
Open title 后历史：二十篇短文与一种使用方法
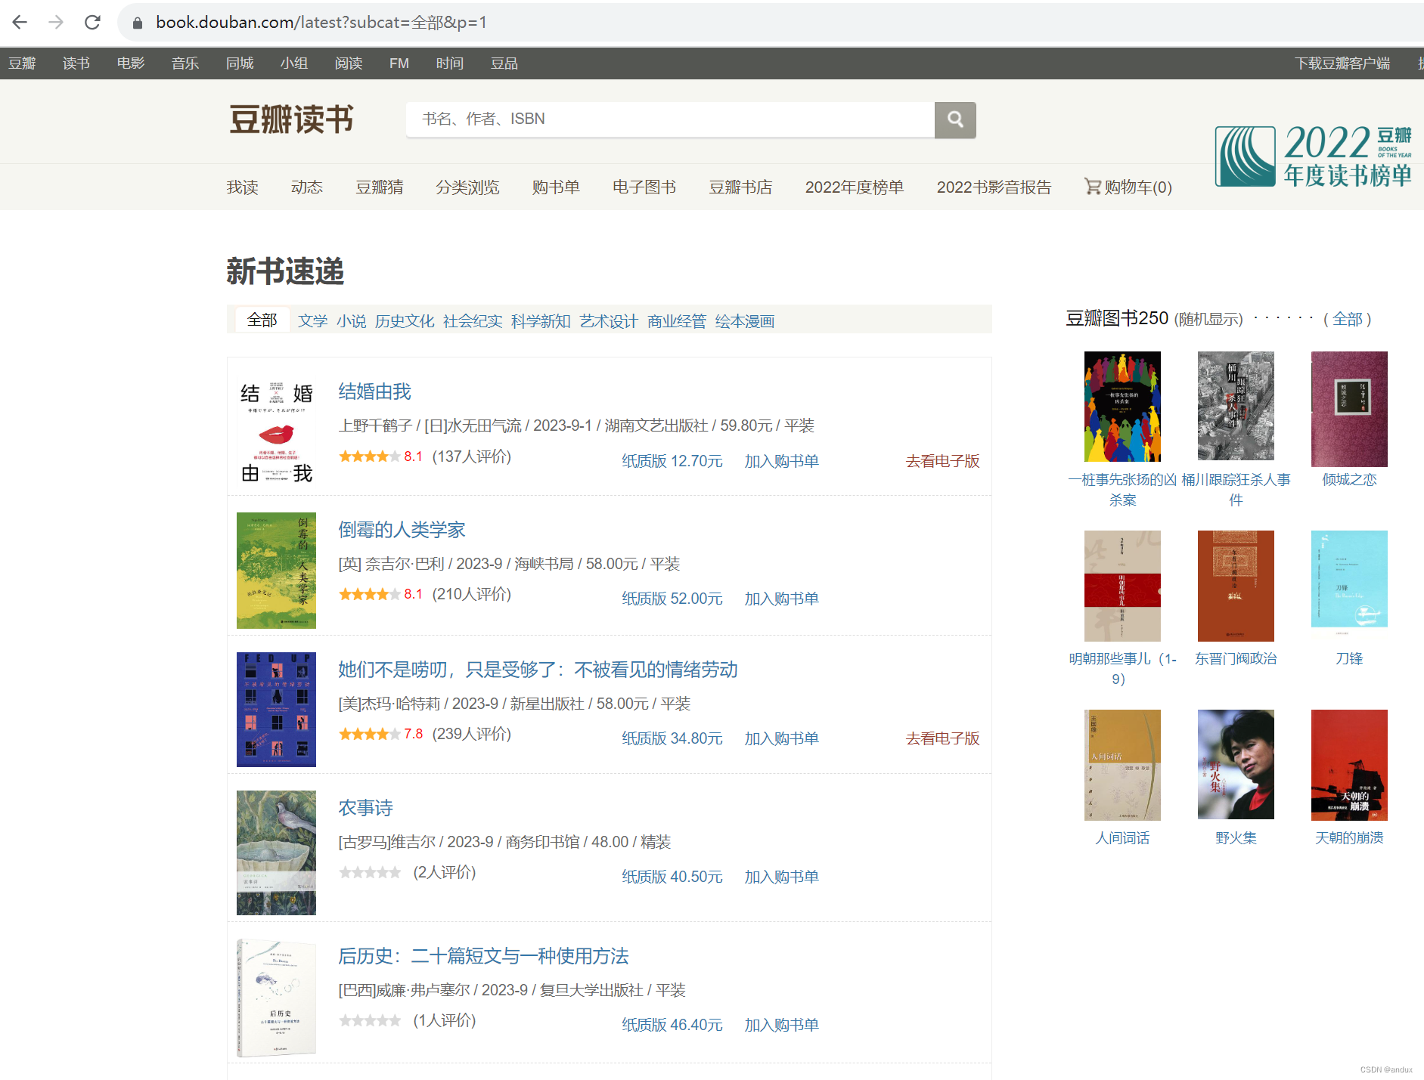(x=483, y=956)
